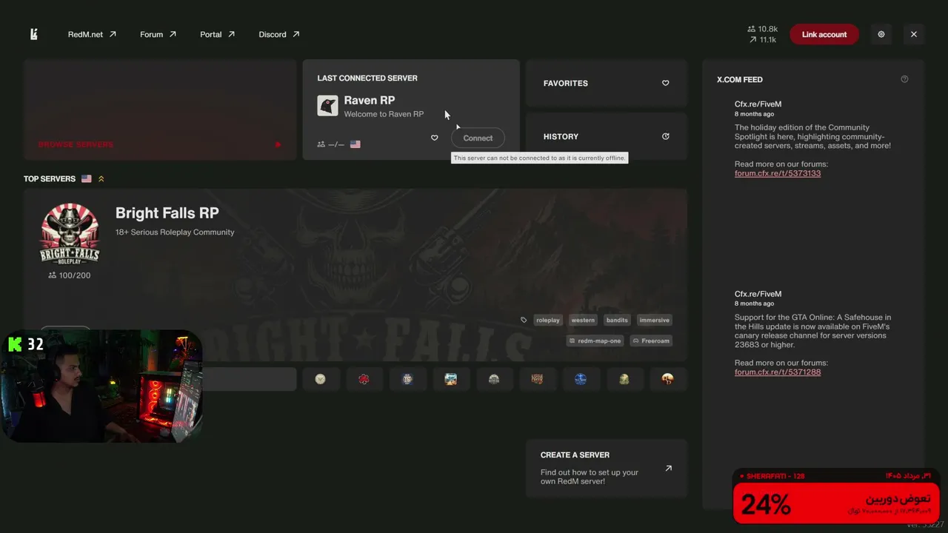Image resolution: width=948 pixels, height=533 pixels.
Task: Click the Bright Falls RP logo
Action: (x=70, y=233)
